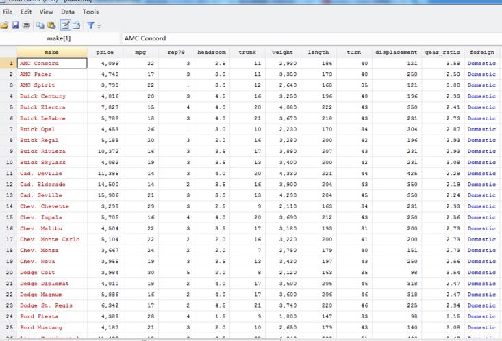This screenshot has width=502, height=341.
Task: Click the Buick Opel cell
Action: 52,129
